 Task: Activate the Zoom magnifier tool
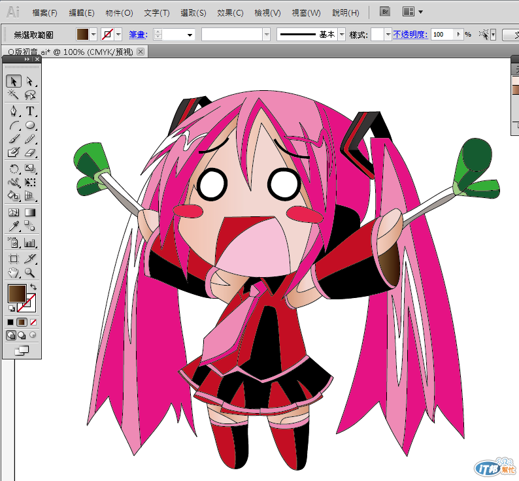click(30, 273)
